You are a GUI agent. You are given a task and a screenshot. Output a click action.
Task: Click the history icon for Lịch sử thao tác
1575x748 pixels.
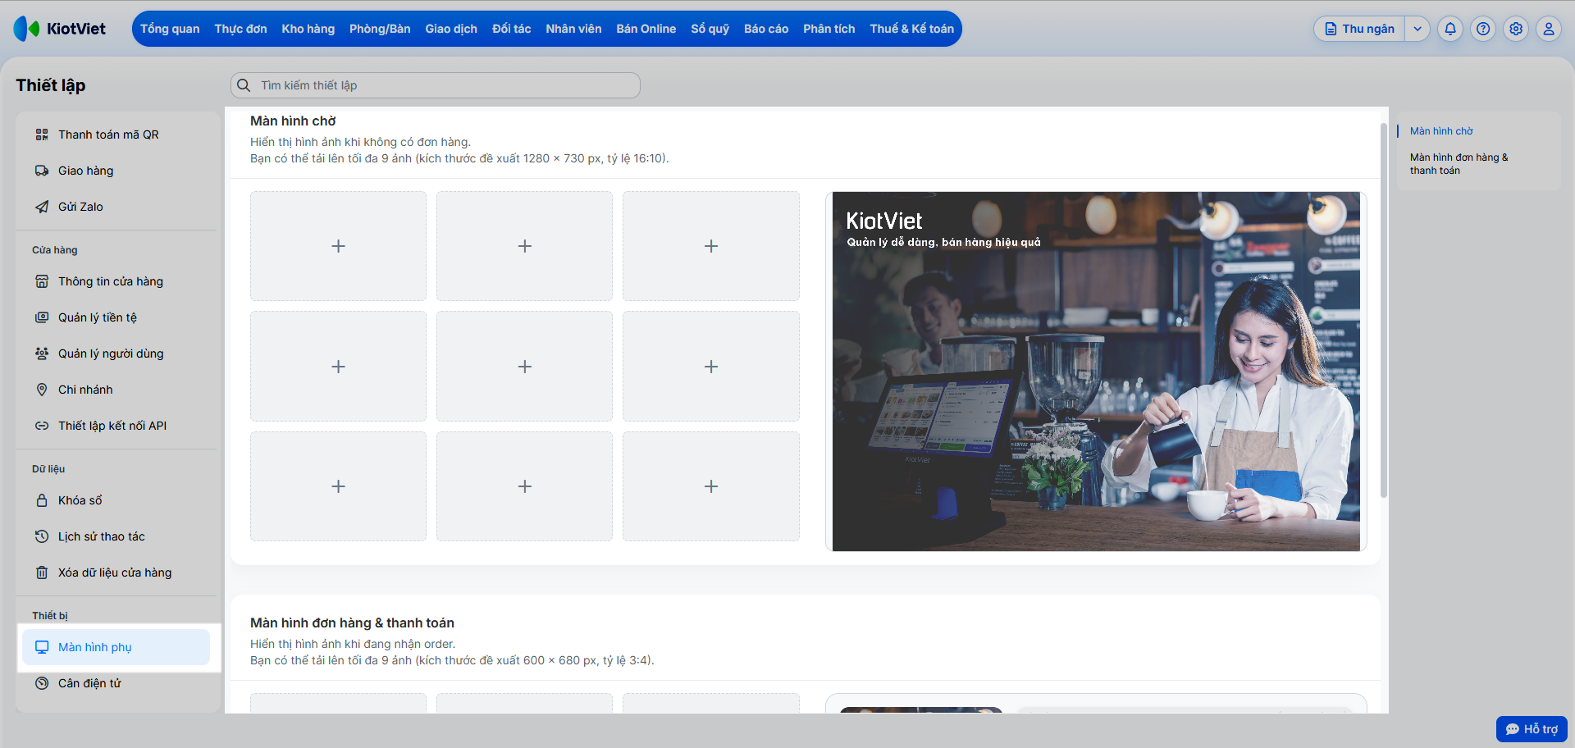[42, 536]
